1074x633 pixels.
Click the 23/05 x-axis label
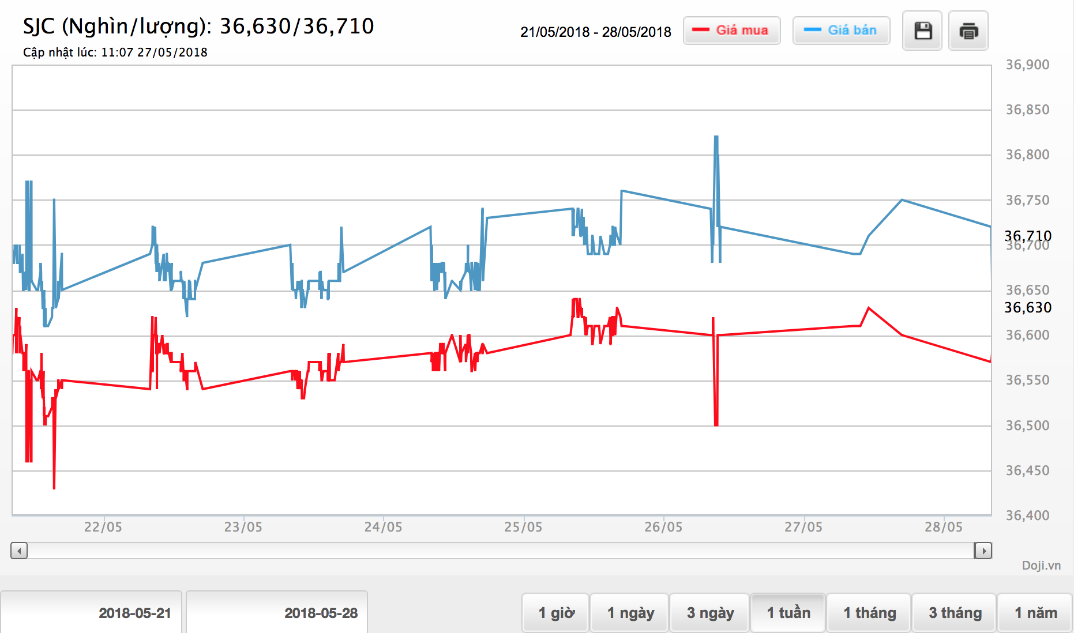[x=243, y=527]
